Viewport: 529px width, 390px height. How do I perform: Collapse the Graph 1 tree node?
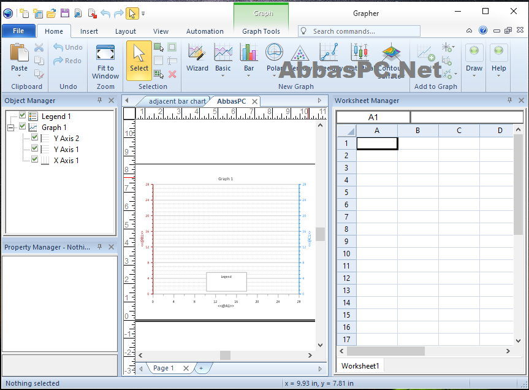pos(11,128)
